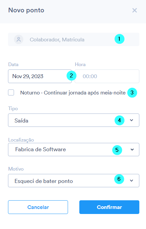Focus the Hora time input field
Viewport: 146px width, 229px height.
click(x=107, y=76)
